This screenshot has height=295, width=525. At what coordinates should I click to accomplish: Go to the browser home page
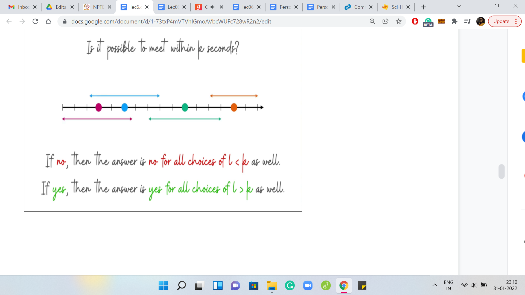(x=48, y=21)
